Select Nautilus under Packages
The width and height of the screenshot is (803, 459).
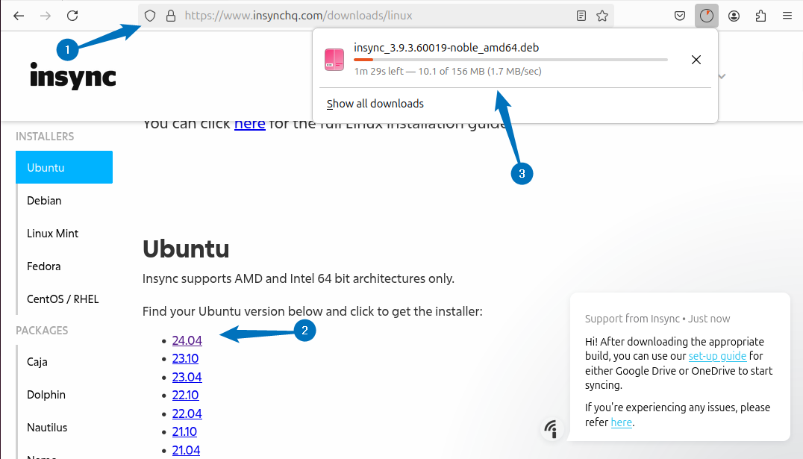[x=47, y=427]
